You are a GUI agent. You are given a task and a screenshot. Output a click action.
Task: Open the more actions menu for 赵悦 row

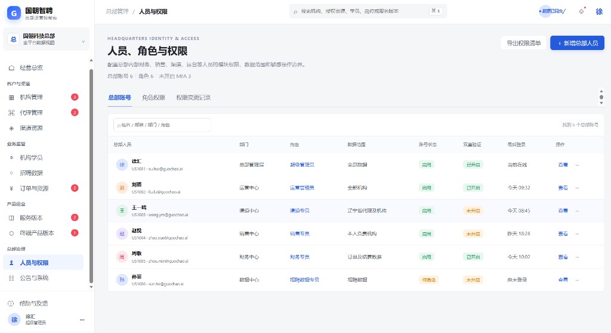pyautogui.click(x=577, y=234)
